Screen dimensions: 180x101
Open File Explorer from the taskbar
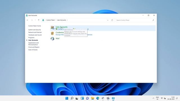tap(93, 98)
